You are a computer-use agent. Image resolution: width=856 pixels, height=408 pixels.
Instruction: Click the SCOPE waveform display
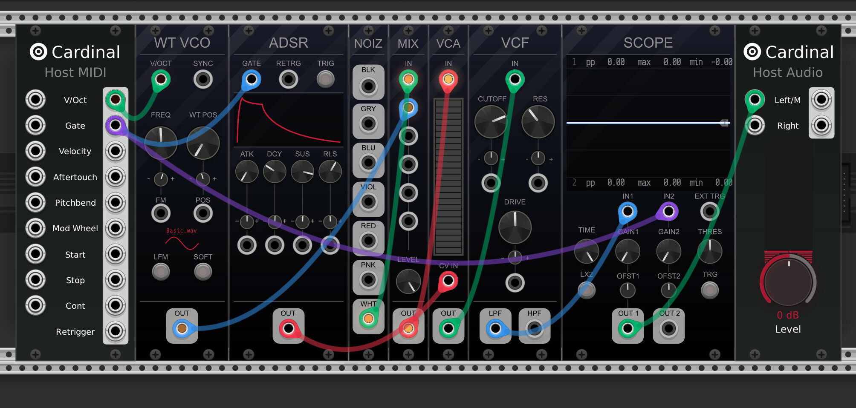click(x=648, y=123)
